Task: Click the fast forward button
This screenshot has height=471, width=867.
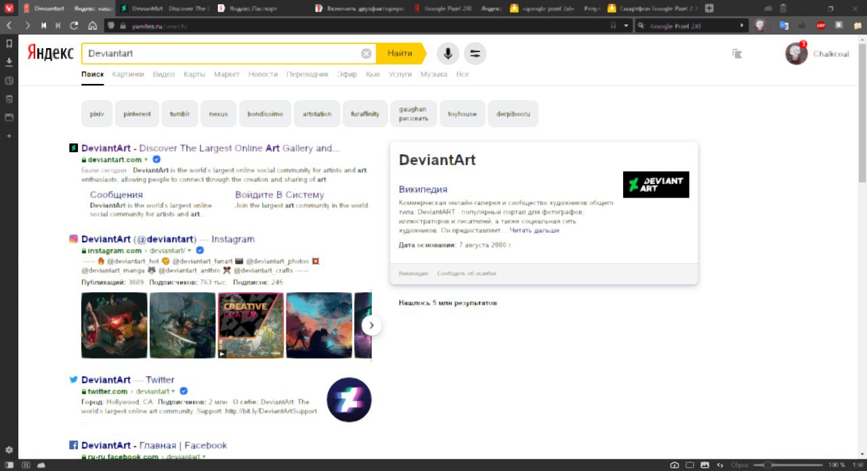Action: 58,25
